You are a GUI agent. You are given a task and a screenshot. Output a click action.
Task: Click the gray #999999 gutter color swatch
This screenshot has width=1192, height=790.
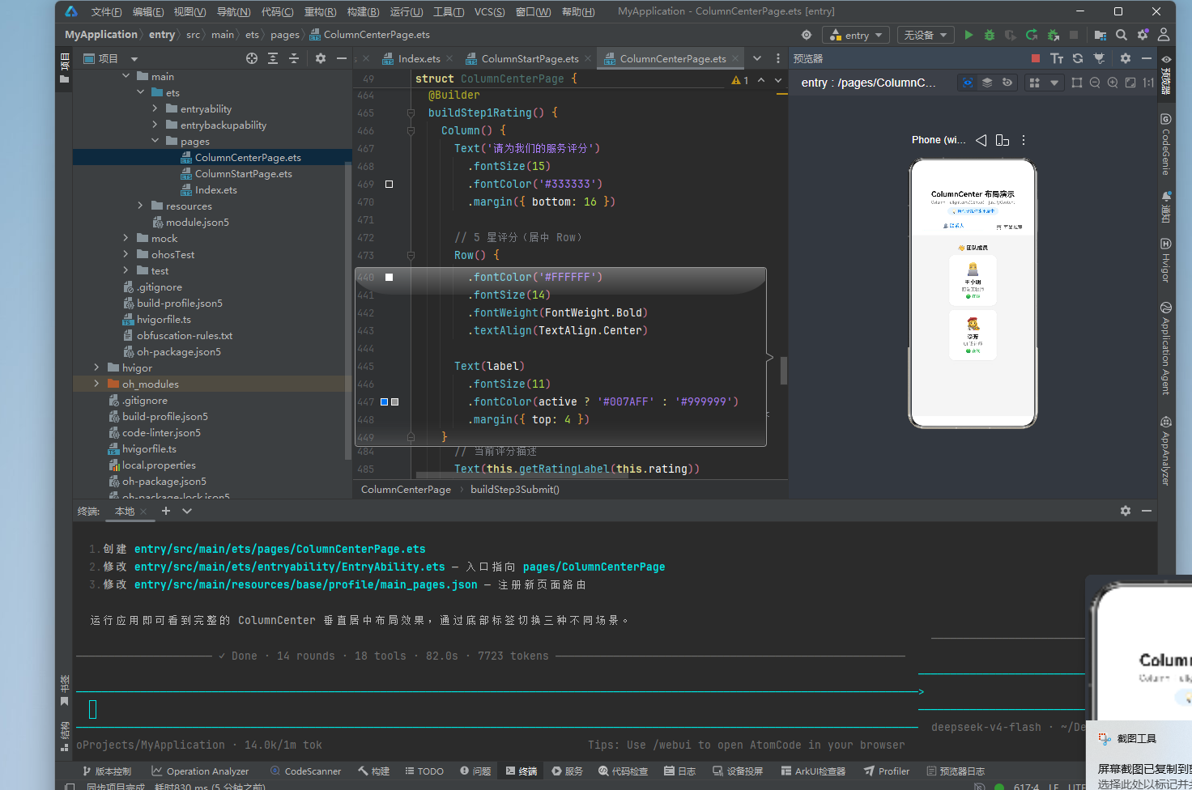(x=394, y=401)
